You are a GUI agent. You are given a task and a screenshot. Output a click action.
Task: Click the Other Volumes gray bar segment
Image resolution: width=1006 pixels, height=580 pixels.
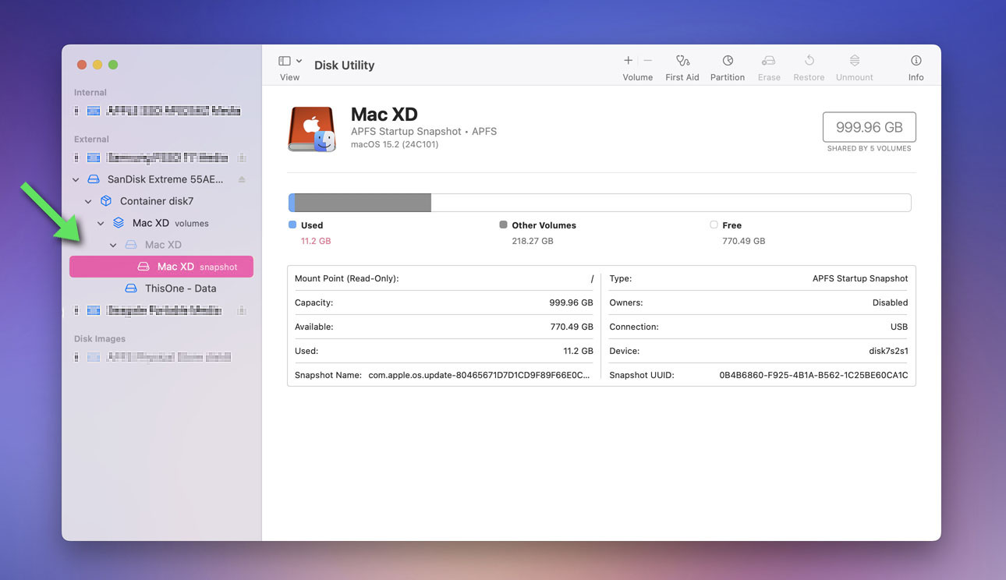click(363, 203)
